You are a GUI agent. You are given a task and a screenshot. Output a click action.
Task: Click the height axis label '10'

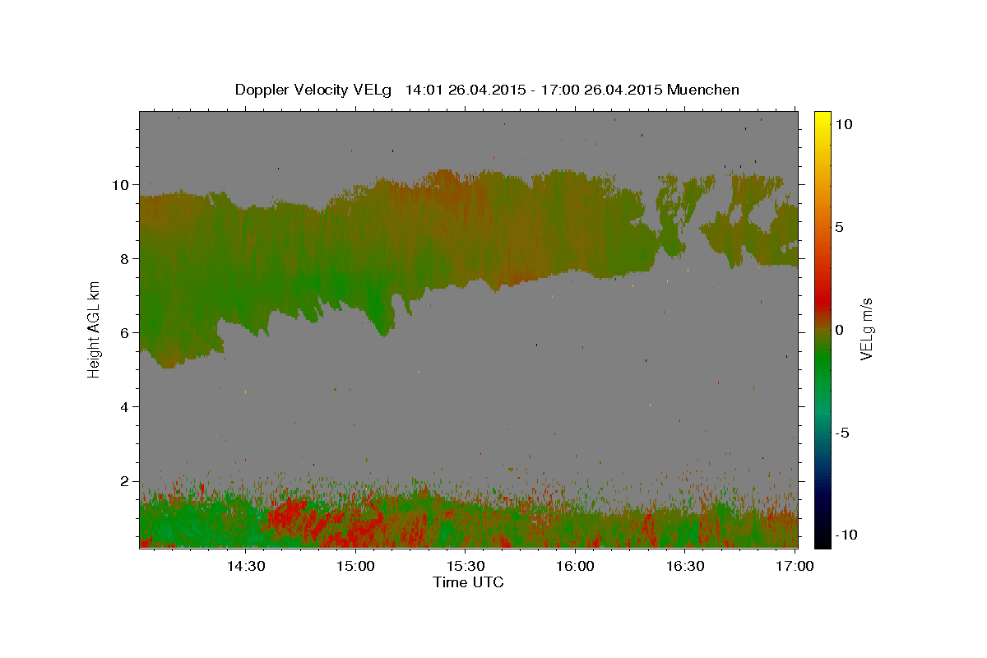click(x=123, y=184)
